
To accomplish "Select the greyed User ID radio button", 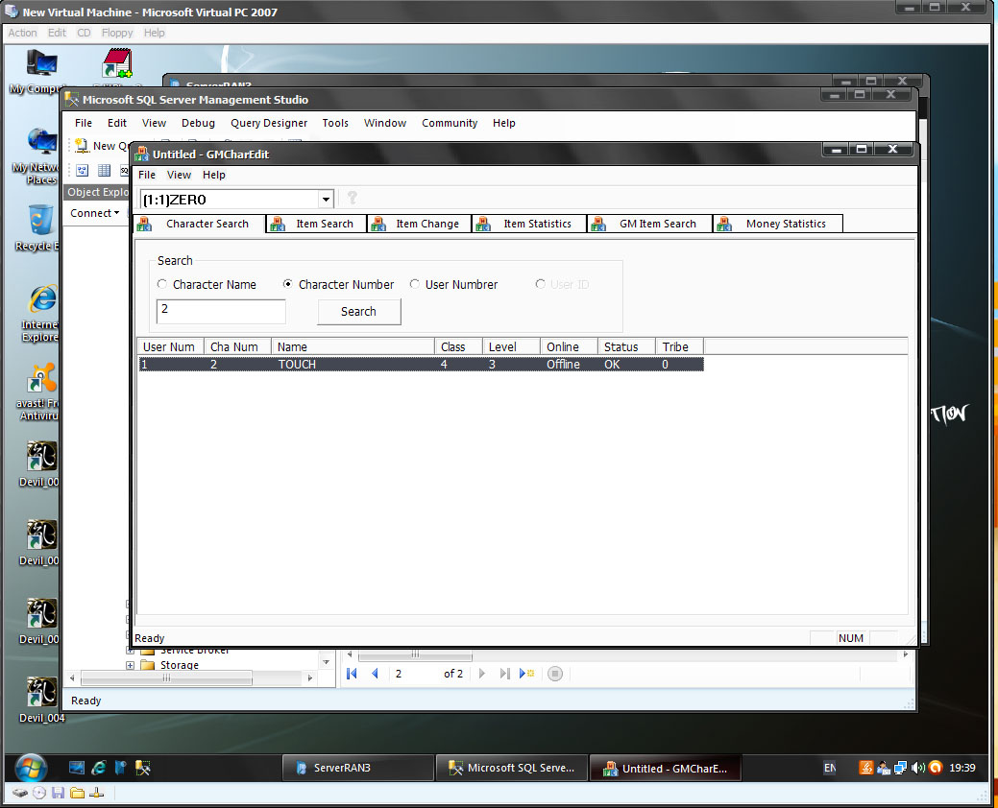I will [x=541, y=284].
